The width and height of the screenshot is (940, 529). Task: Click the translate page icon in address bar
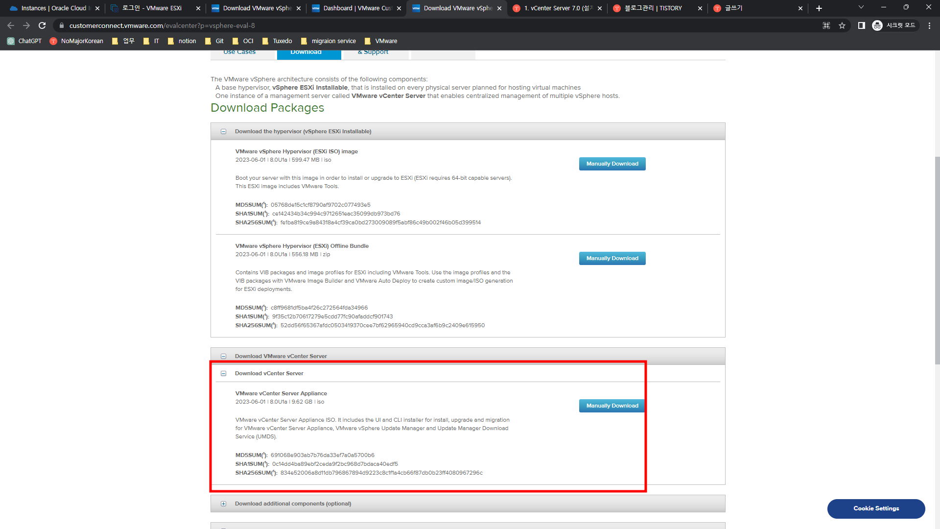(826, 25)
